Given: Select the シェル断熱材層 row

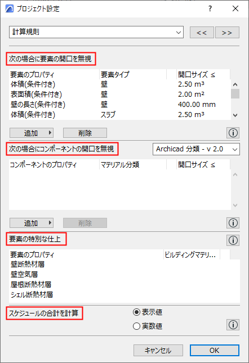Looking at the screenshot, I should (x=124, y=295).
